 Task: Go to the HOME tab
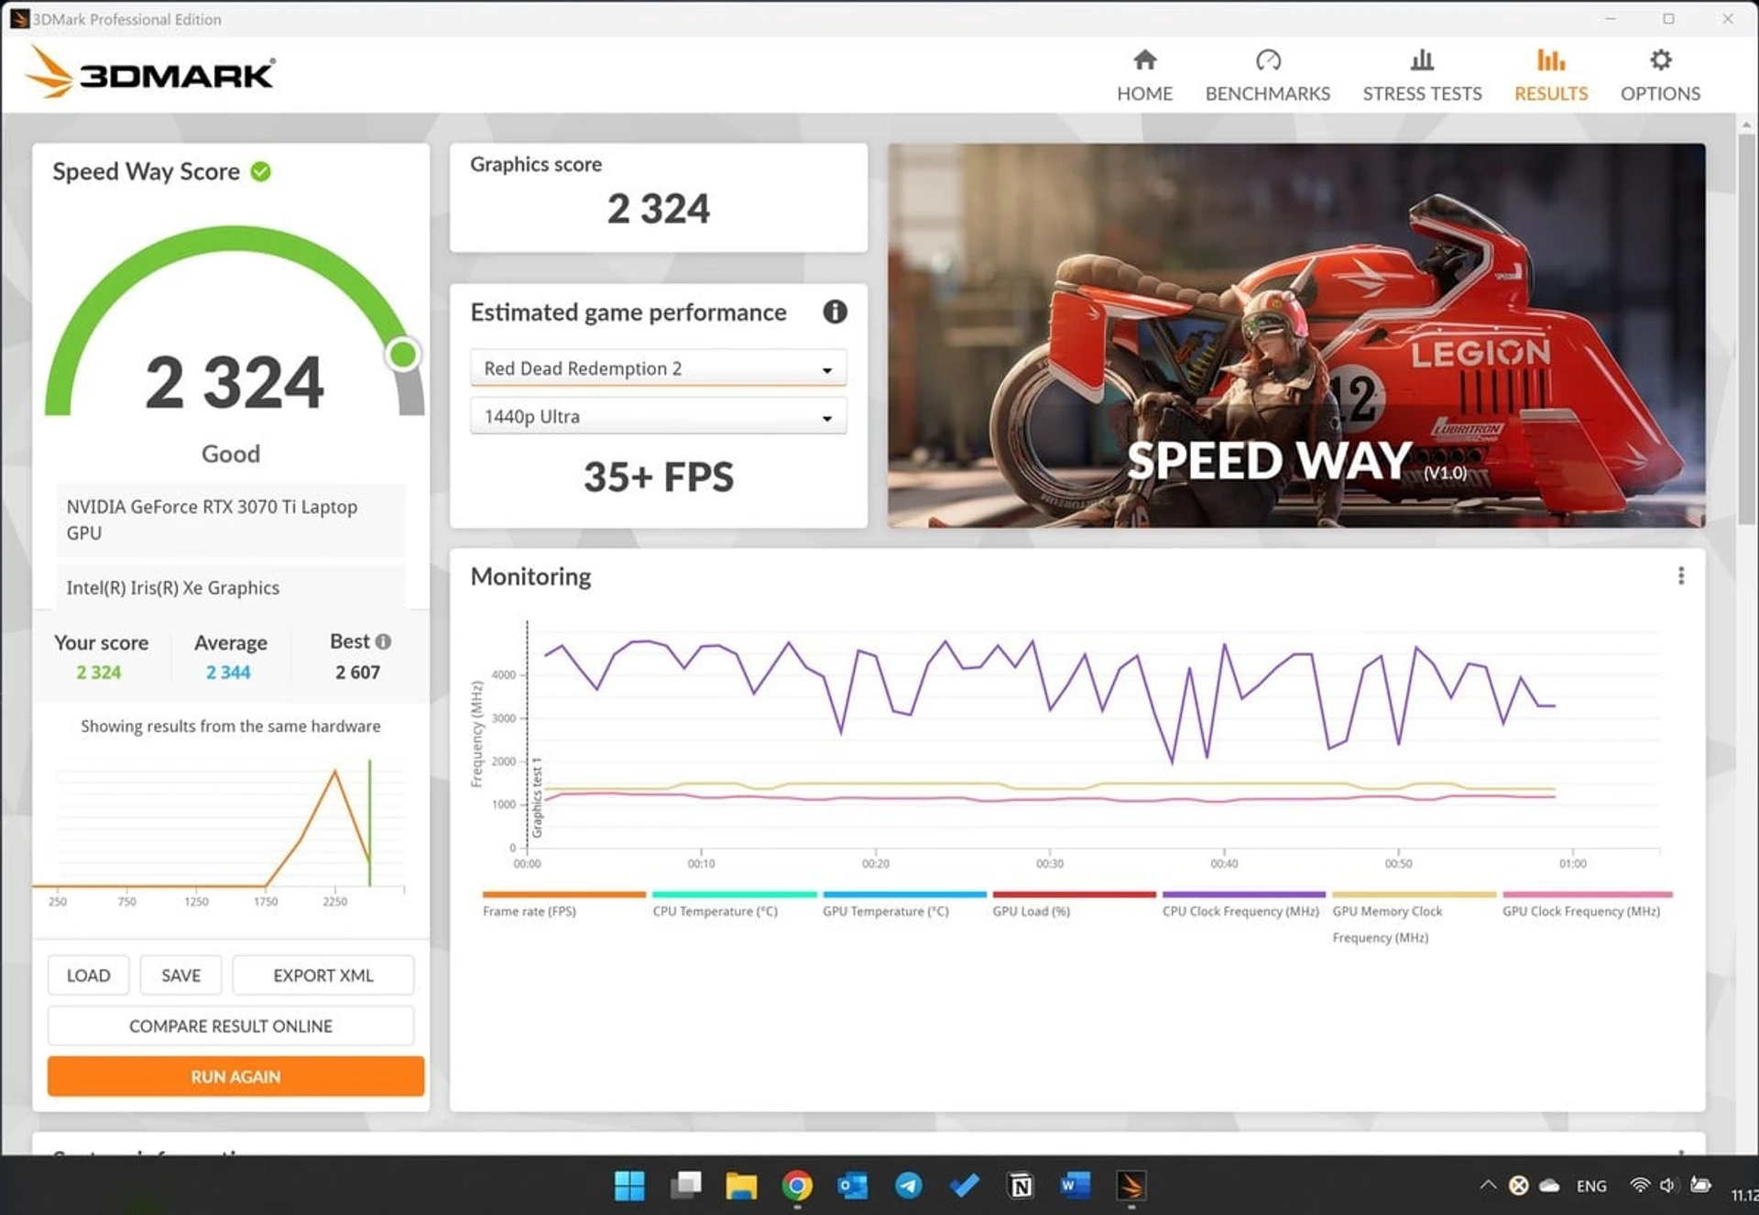tap(1144, 75)
